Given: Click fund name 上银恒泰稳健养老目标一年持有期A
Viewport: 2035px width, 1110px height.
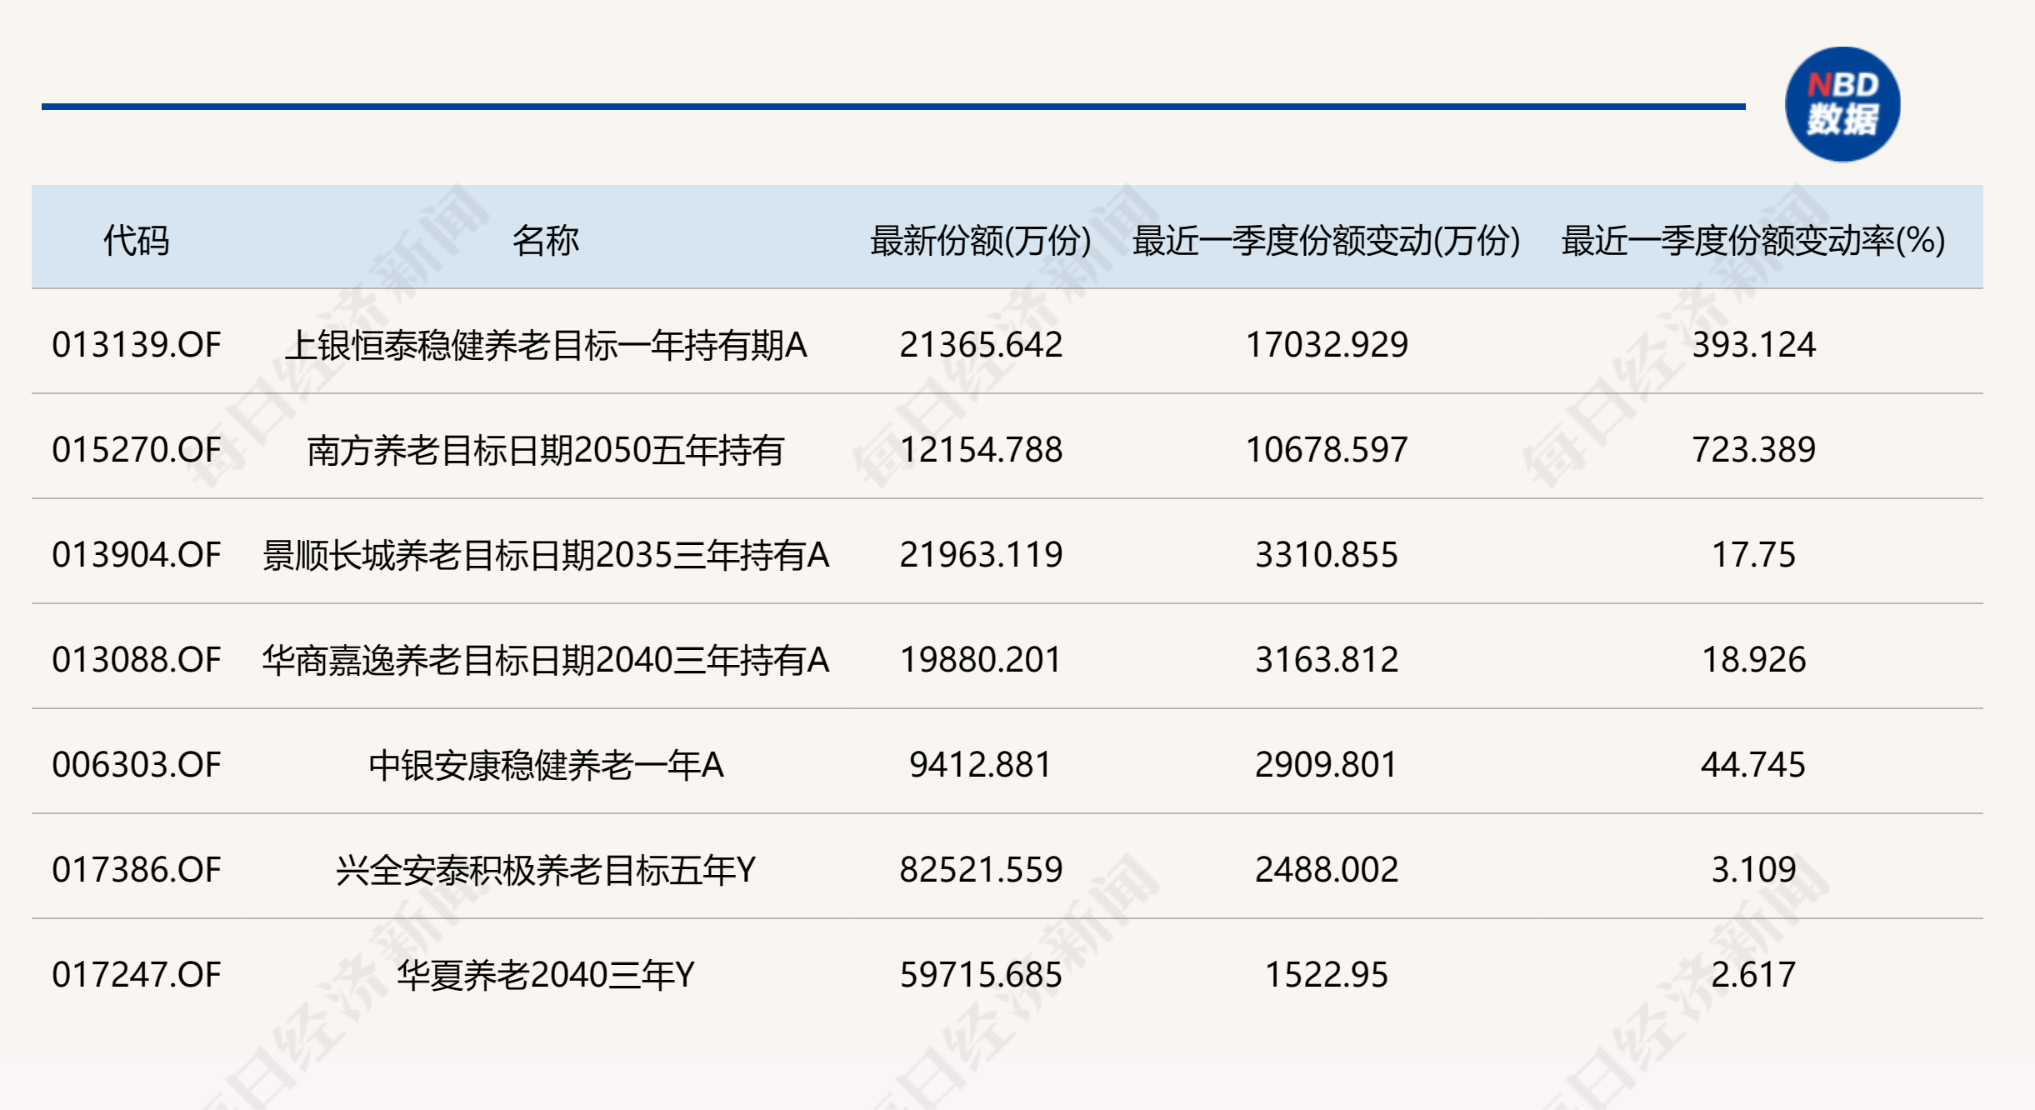Looking at the screenshot, I should (546, 344).
